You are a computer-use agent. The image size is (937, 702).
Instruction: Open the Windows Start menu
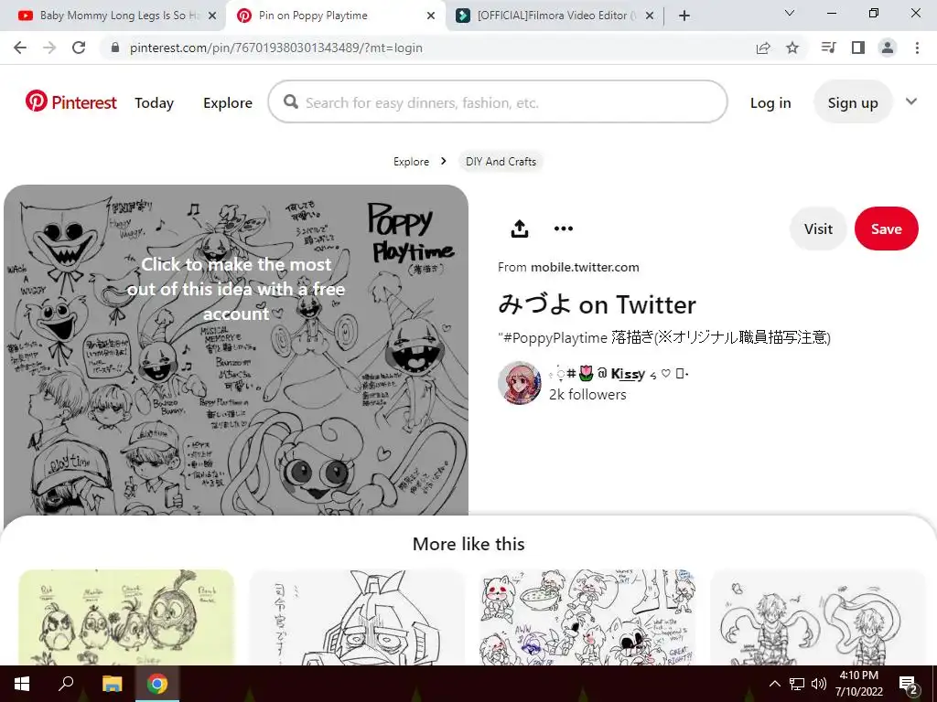pyautogui.click(x=22, y=684)
